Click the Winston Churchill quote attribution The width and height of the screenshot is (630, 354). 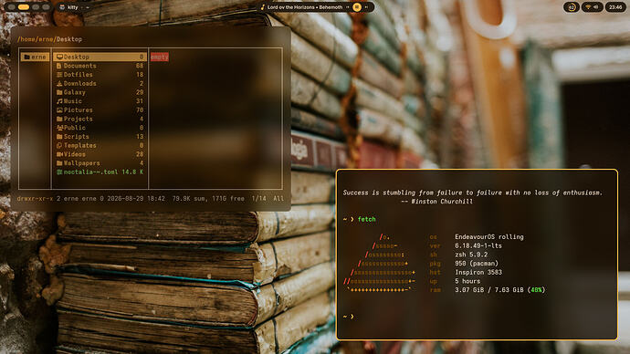tap(436, 202)
